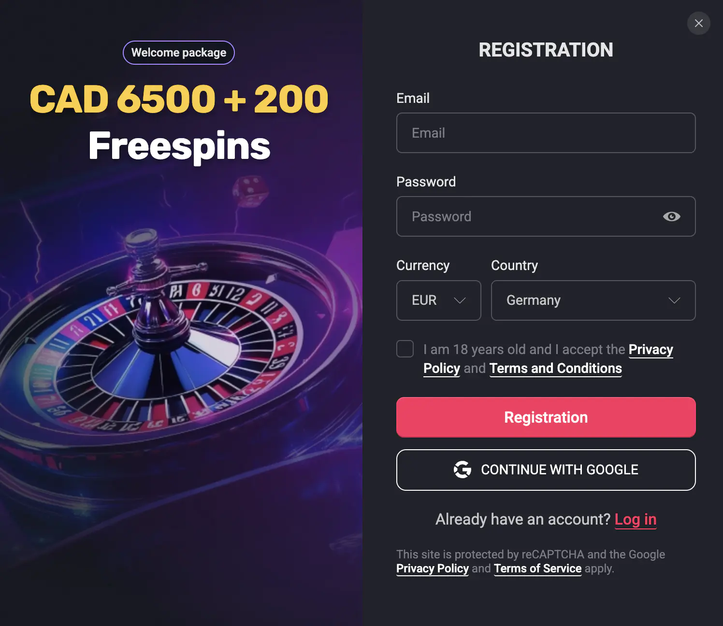The width and height of the screenshot is (723, 626).
Task: Click the Welcome package badge
Action: (179, 53)
